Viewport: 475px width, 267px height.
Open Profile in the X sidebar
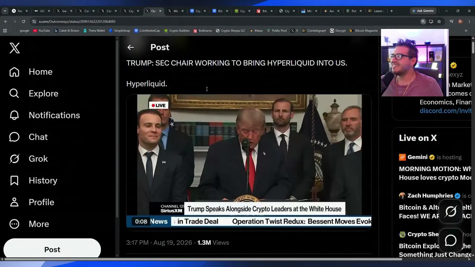[x=32, y=202]
